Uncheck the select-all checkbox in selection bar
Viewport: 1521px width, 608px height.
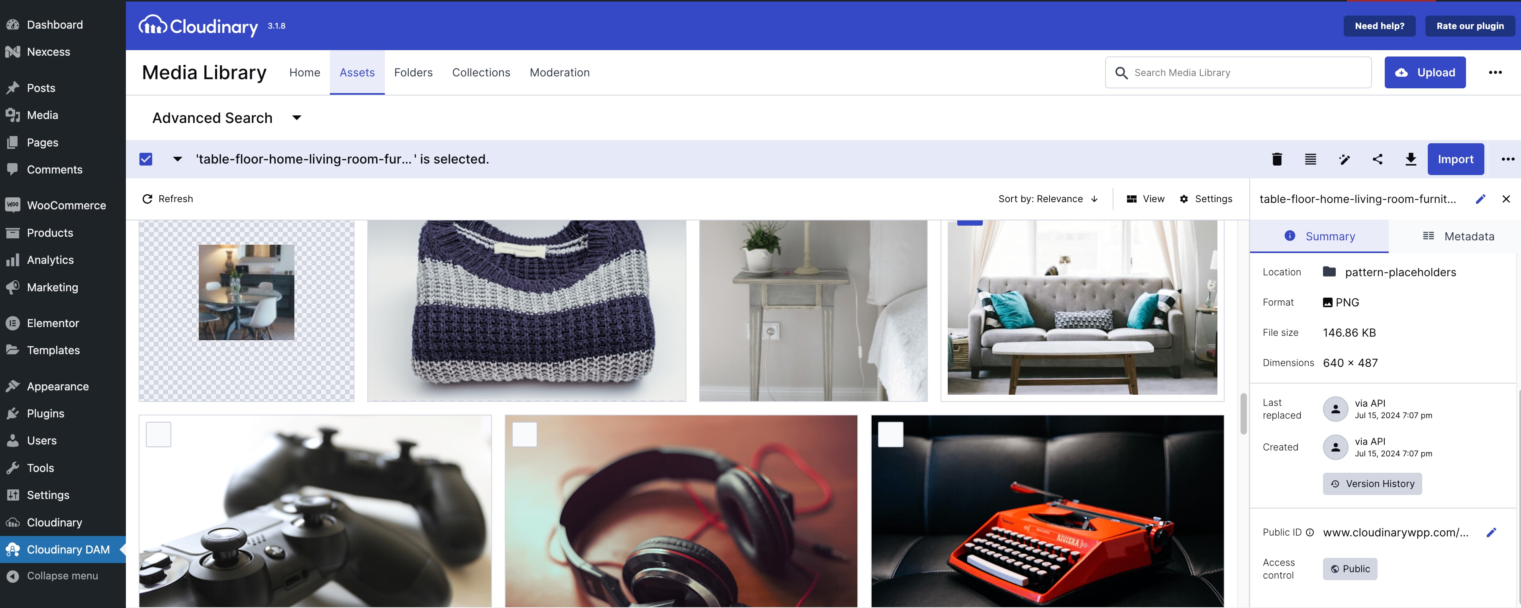click(x=146, y=159)
